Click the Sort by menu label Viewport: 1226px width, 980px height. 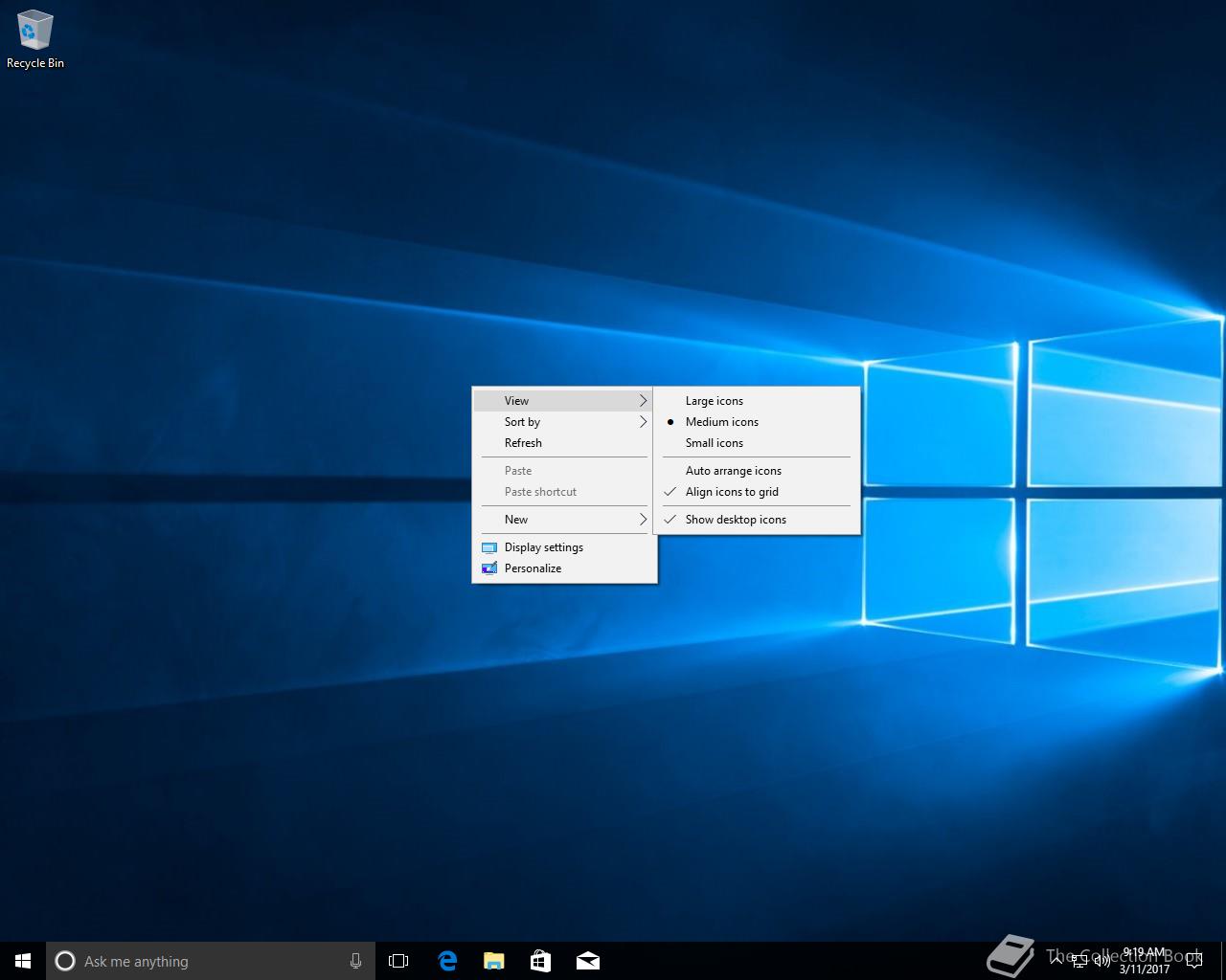click(522, 422)
